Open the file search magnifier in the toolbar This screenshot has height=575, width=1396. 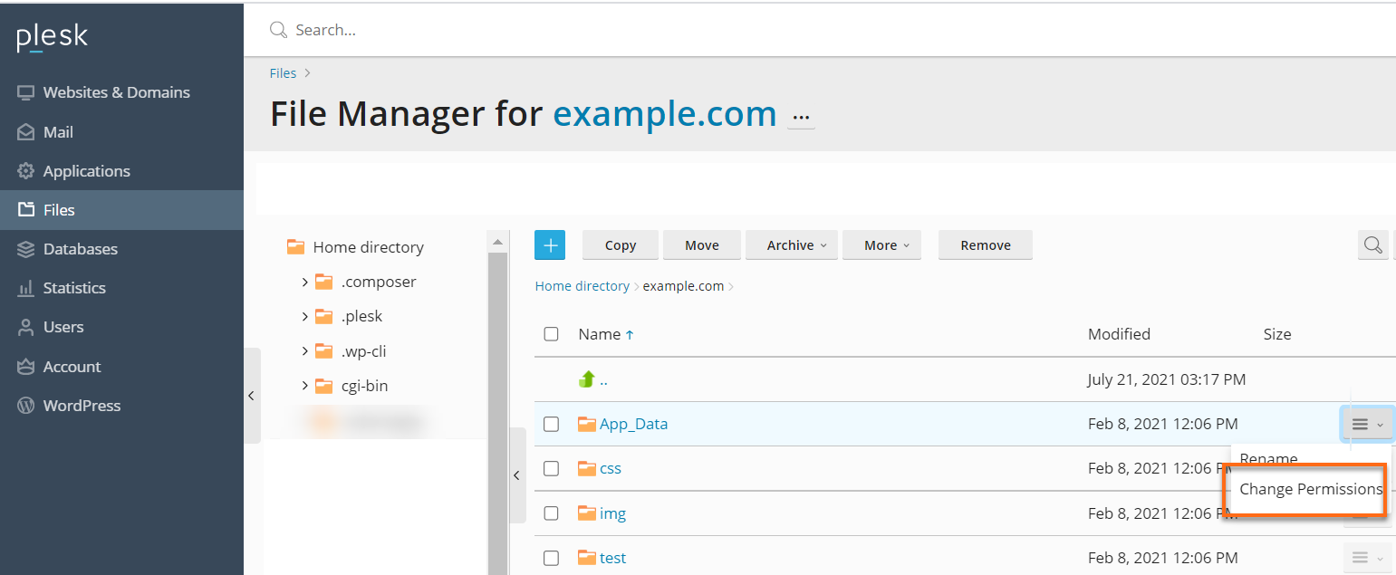point(1372,244)
